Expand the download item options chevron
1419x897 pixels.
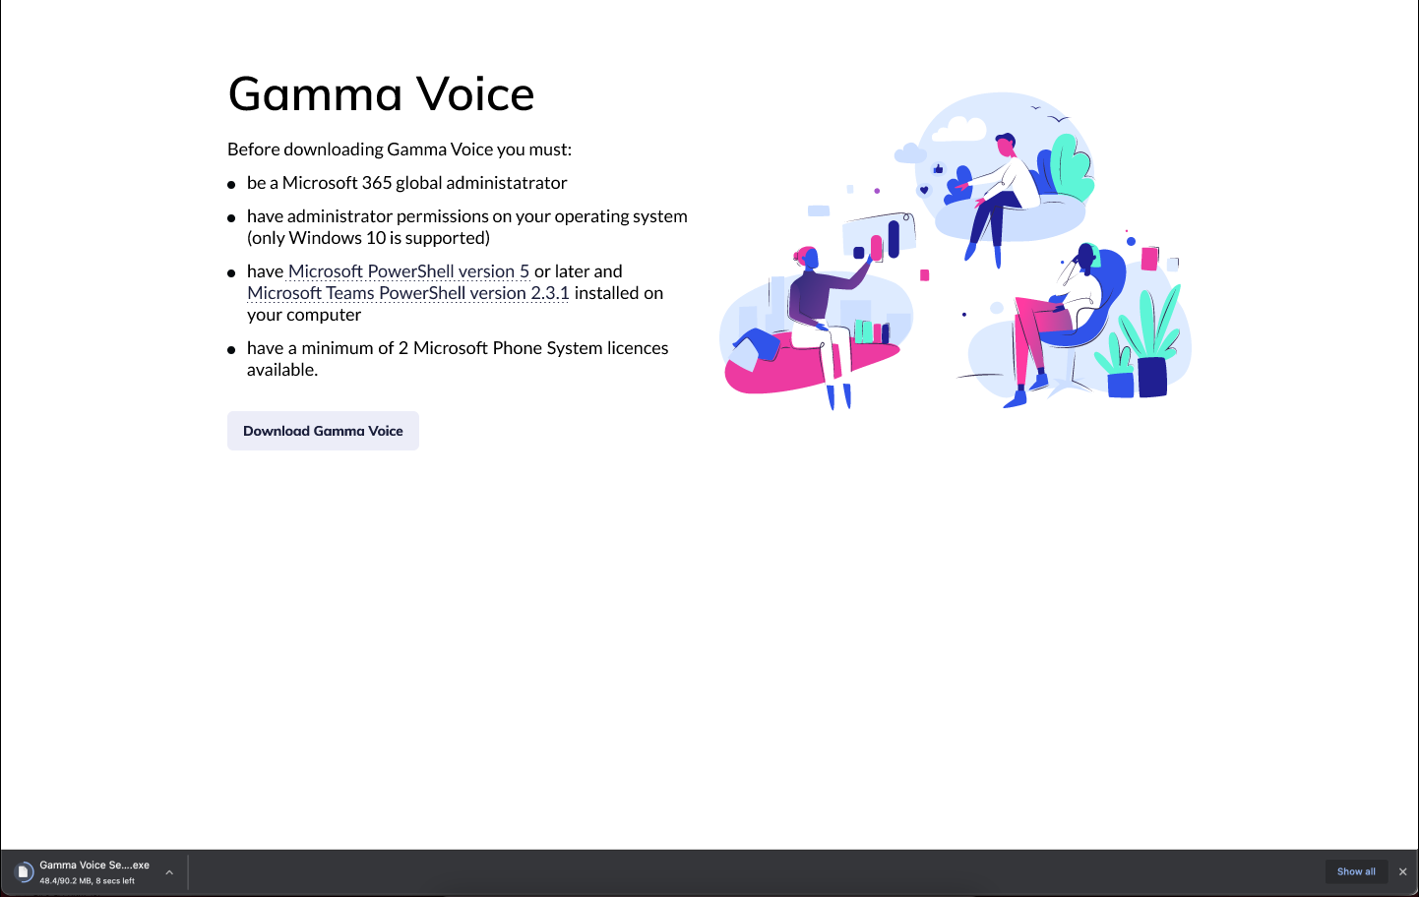pos(169,872)
